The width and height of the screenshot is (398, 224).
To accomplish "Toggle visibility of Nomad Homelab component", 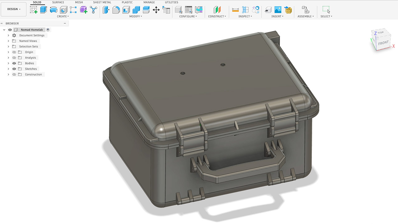I will (10, 30).
